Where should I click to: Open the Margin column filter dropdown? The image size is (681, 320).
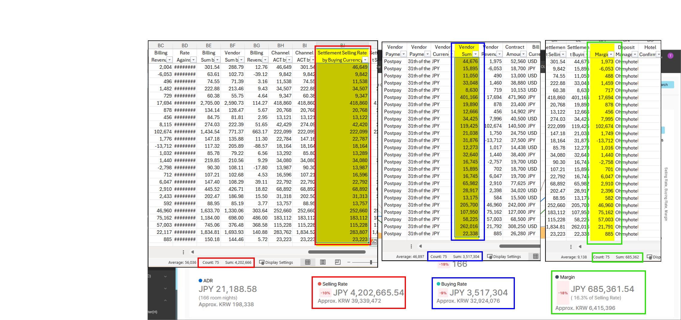611,54
